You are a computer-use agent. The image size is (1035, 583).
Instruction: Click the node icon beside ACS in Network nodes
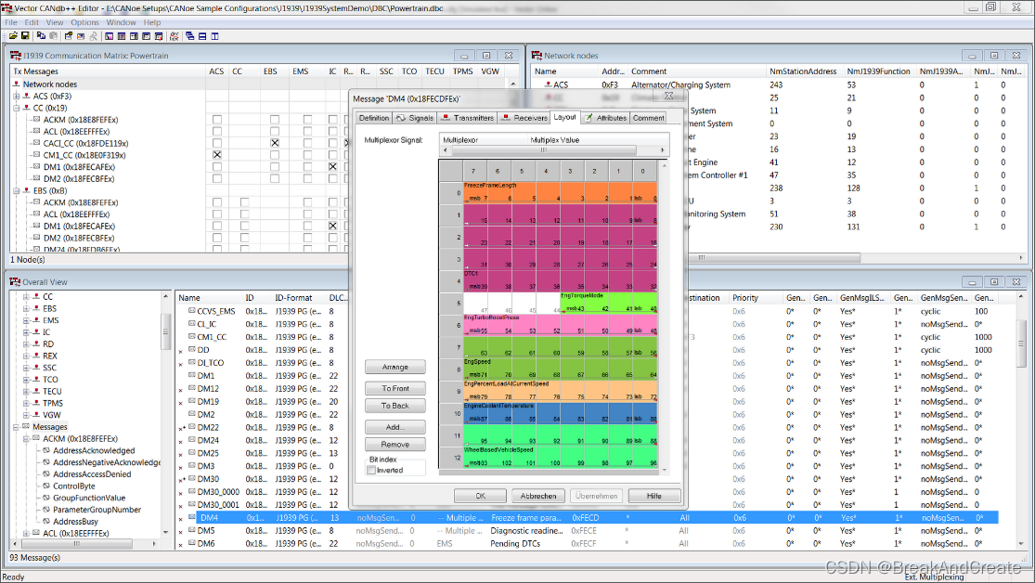(548, 84)
